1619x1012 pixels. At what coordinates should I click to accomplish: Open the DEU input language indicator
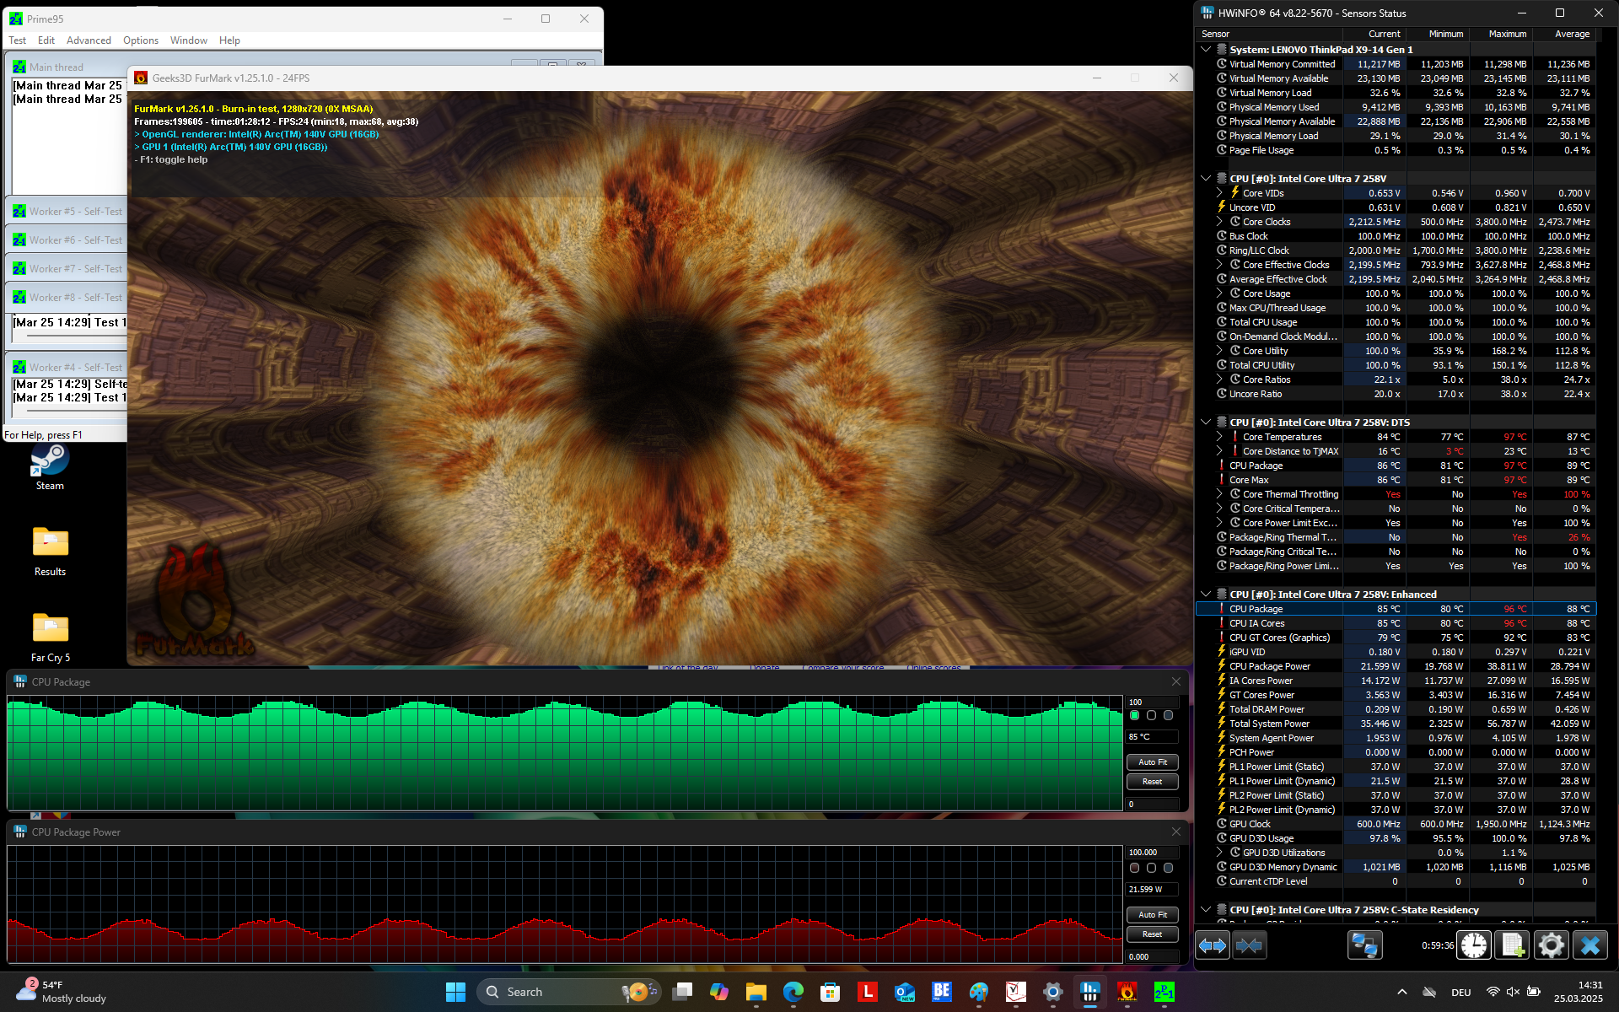[x=1461, y=992]
